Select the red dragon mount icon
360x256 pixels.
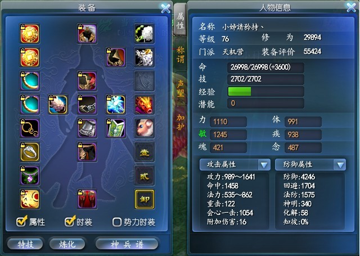click(x=144, y=105)
